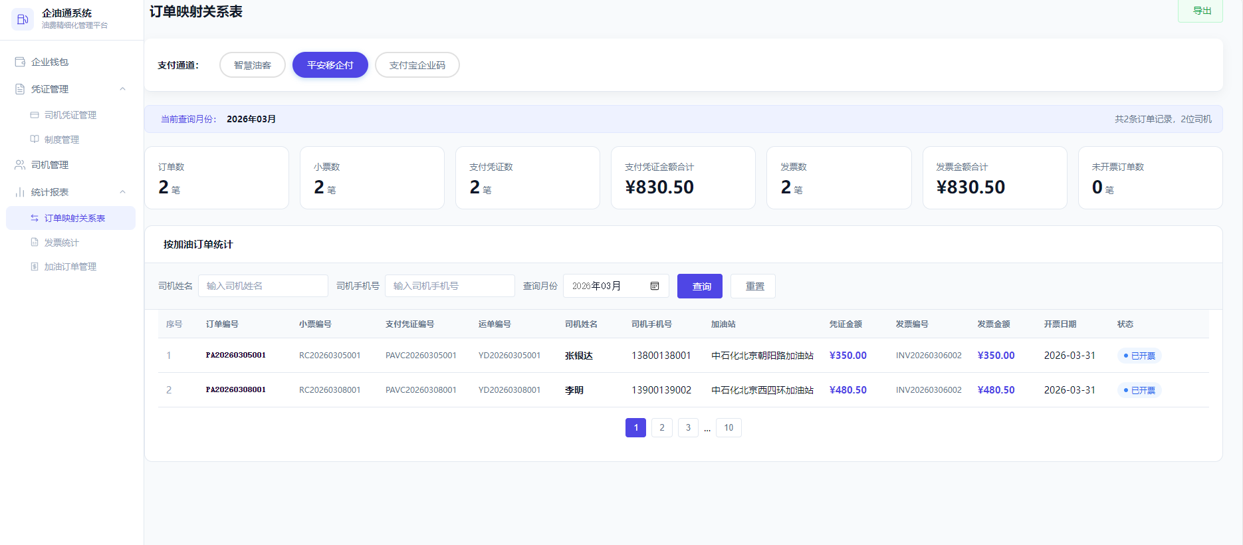
Task: Click the 司机凭证管理 card icon
Action: pos(35,115)
